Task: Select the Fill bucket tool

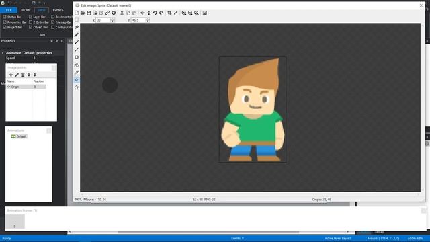Action: click(77, 65)
